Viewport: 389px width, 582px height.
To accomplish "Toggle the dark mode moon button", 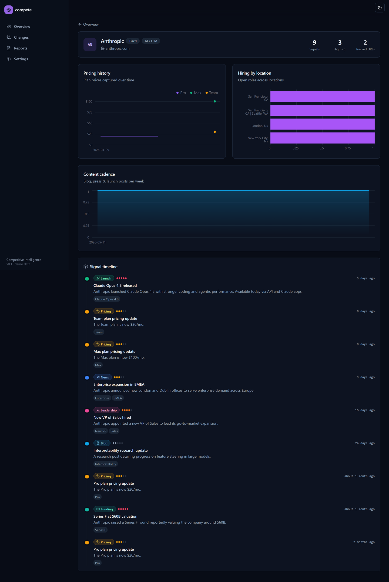I will click(380, 8).
